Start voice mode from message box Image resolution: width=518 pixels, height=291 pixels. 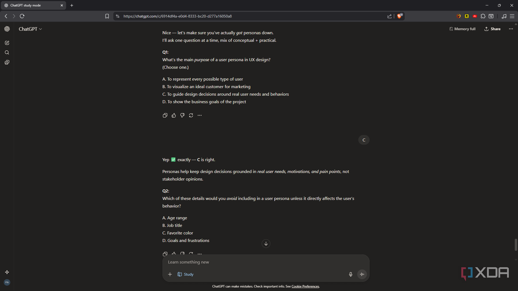(x=362, y=274)
